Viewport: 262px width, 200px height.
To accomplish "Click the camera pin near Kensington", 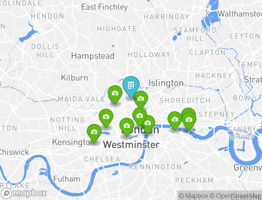I will [x=94, y=132].
